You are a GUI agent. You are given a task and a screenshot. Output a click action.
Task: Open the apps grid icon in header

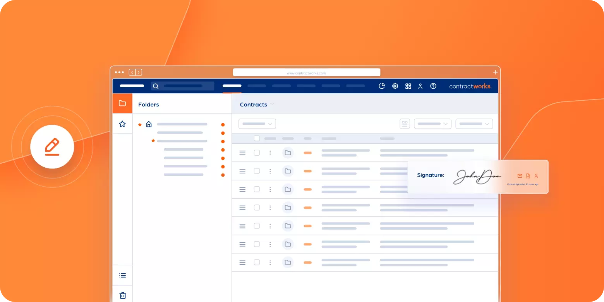point(408,86)
